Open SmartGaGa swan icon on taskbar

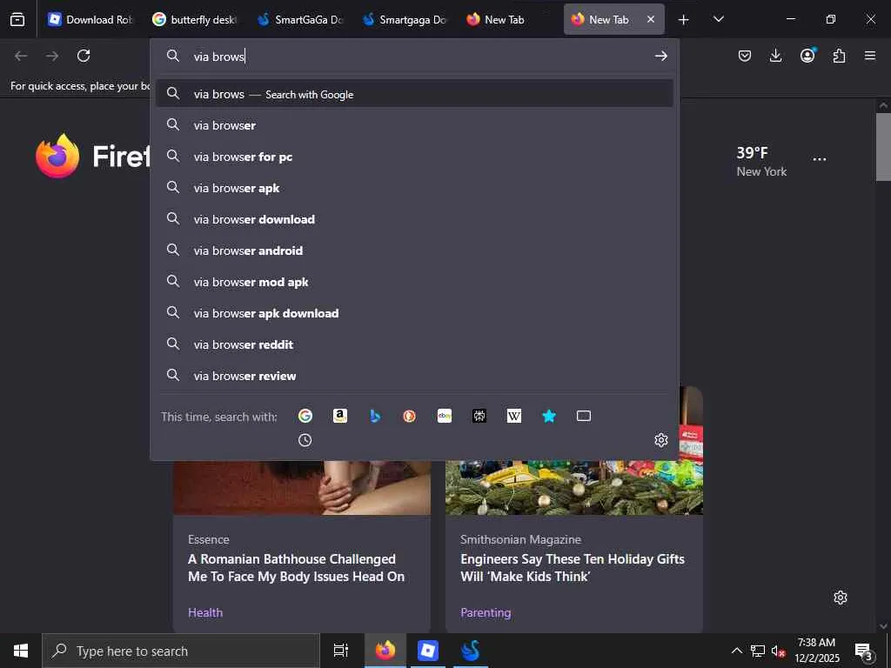(471, 651)
